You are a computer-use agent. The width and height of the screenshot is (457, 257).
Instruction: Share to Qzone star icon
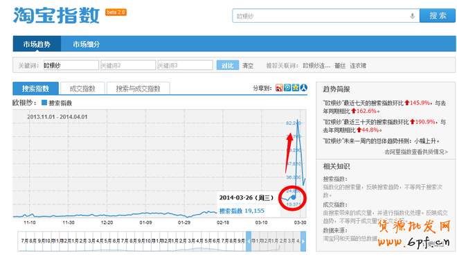296,87
